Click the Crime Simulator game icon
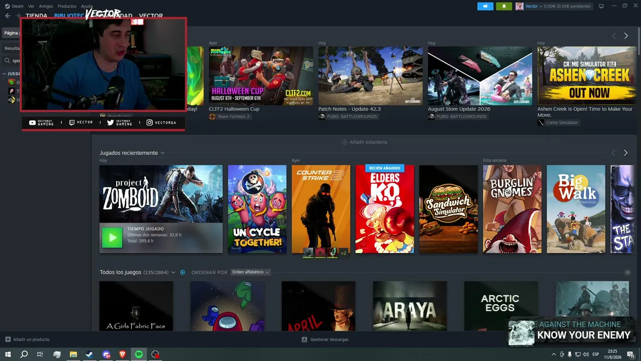641x361 pixels. point(541,123)
